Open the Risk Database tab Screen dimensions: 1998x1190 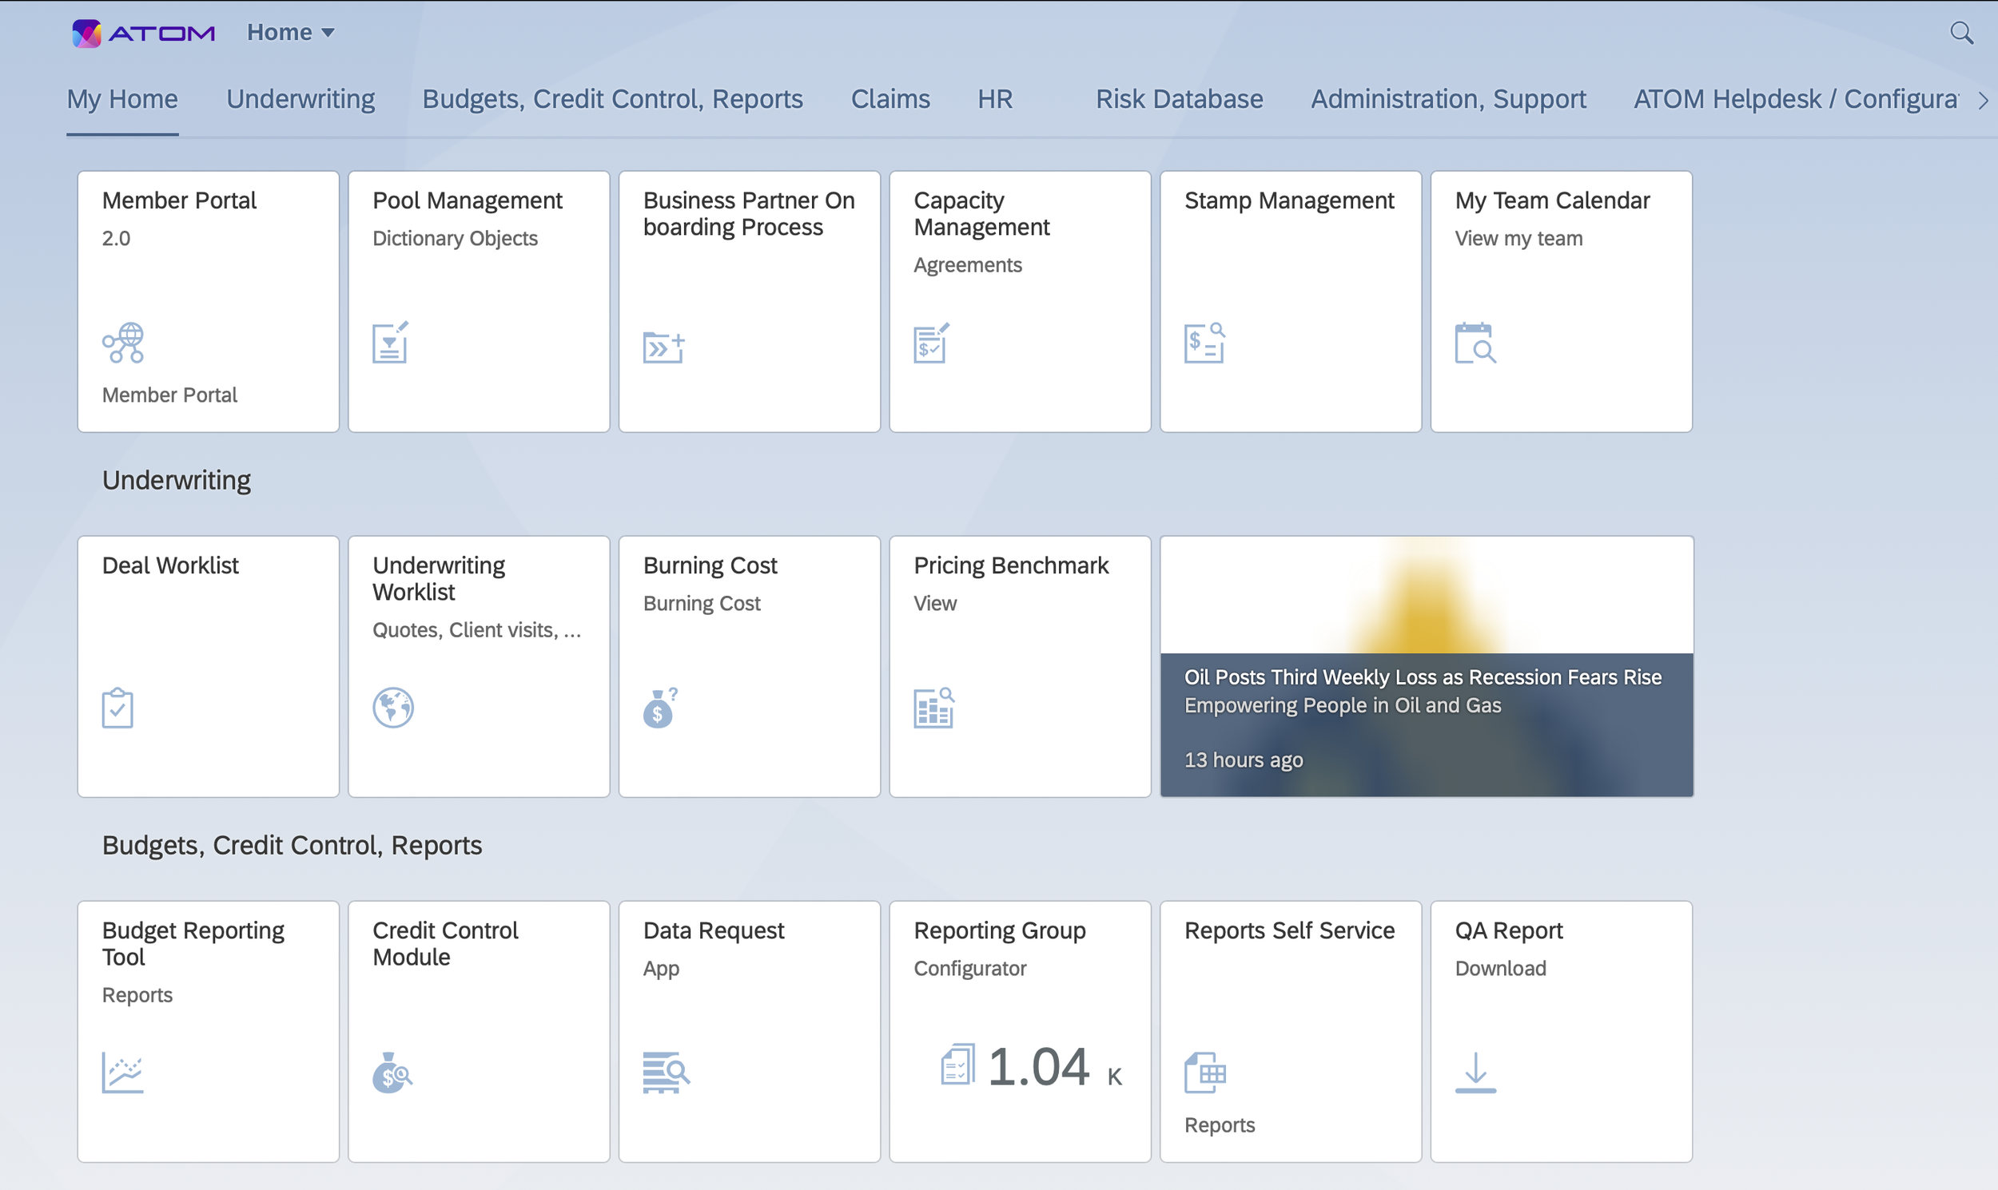(x=1179, y=100)
